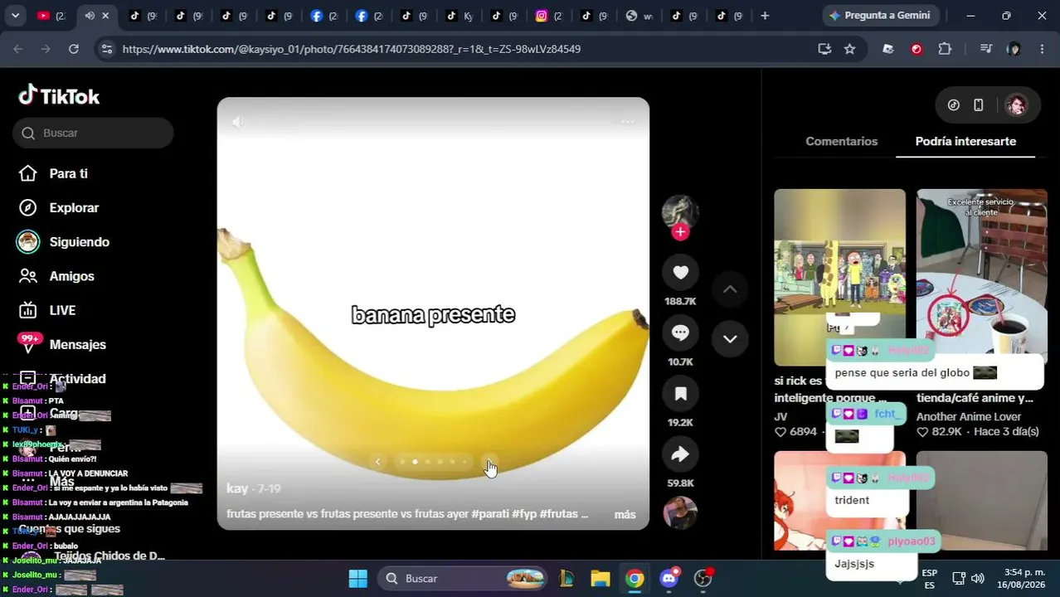Click the compass icon at top right
The width and height of the screenshot is (1060, 597).
coord(954,105)
